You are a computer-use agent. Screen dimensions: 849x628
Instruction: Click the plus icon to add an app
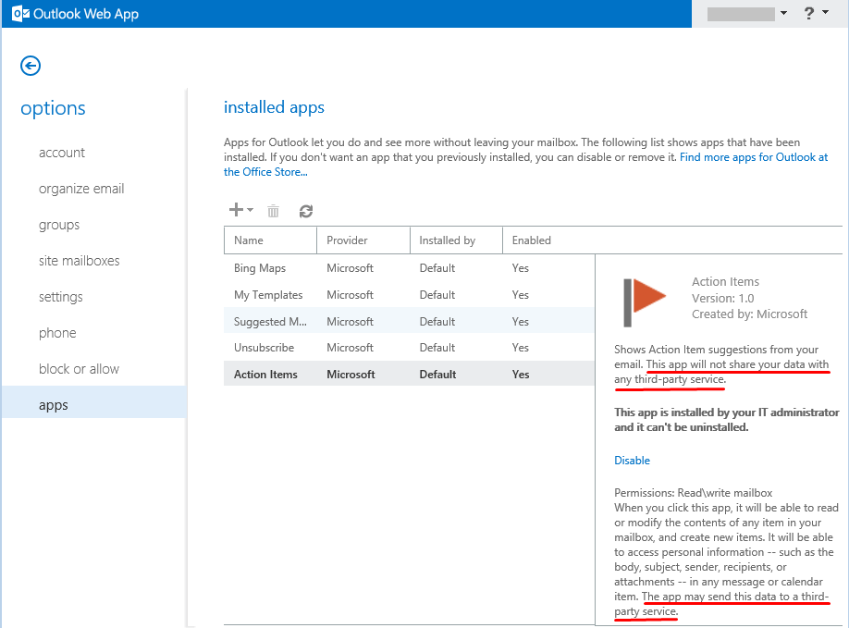(x=236, y=210)
